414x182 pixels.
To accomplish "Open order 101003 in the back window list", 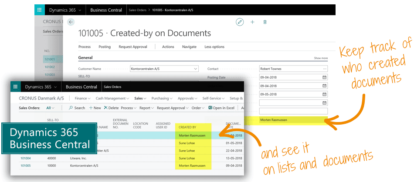I will point(50,74).
